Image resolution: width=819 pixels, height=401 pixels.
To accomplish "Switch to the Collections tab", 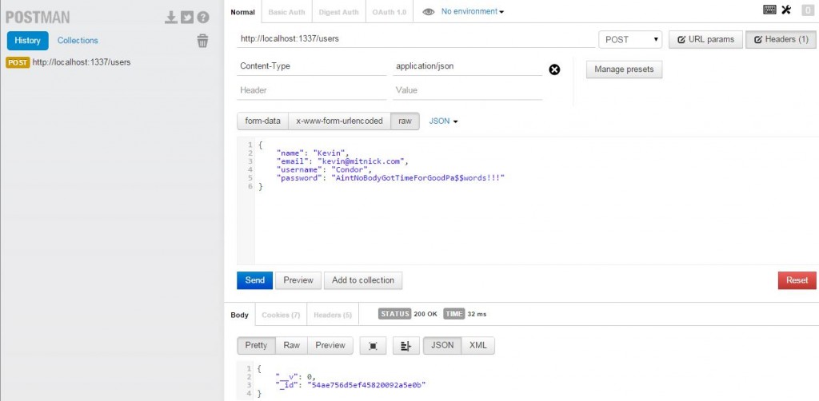I will point(78,40).
